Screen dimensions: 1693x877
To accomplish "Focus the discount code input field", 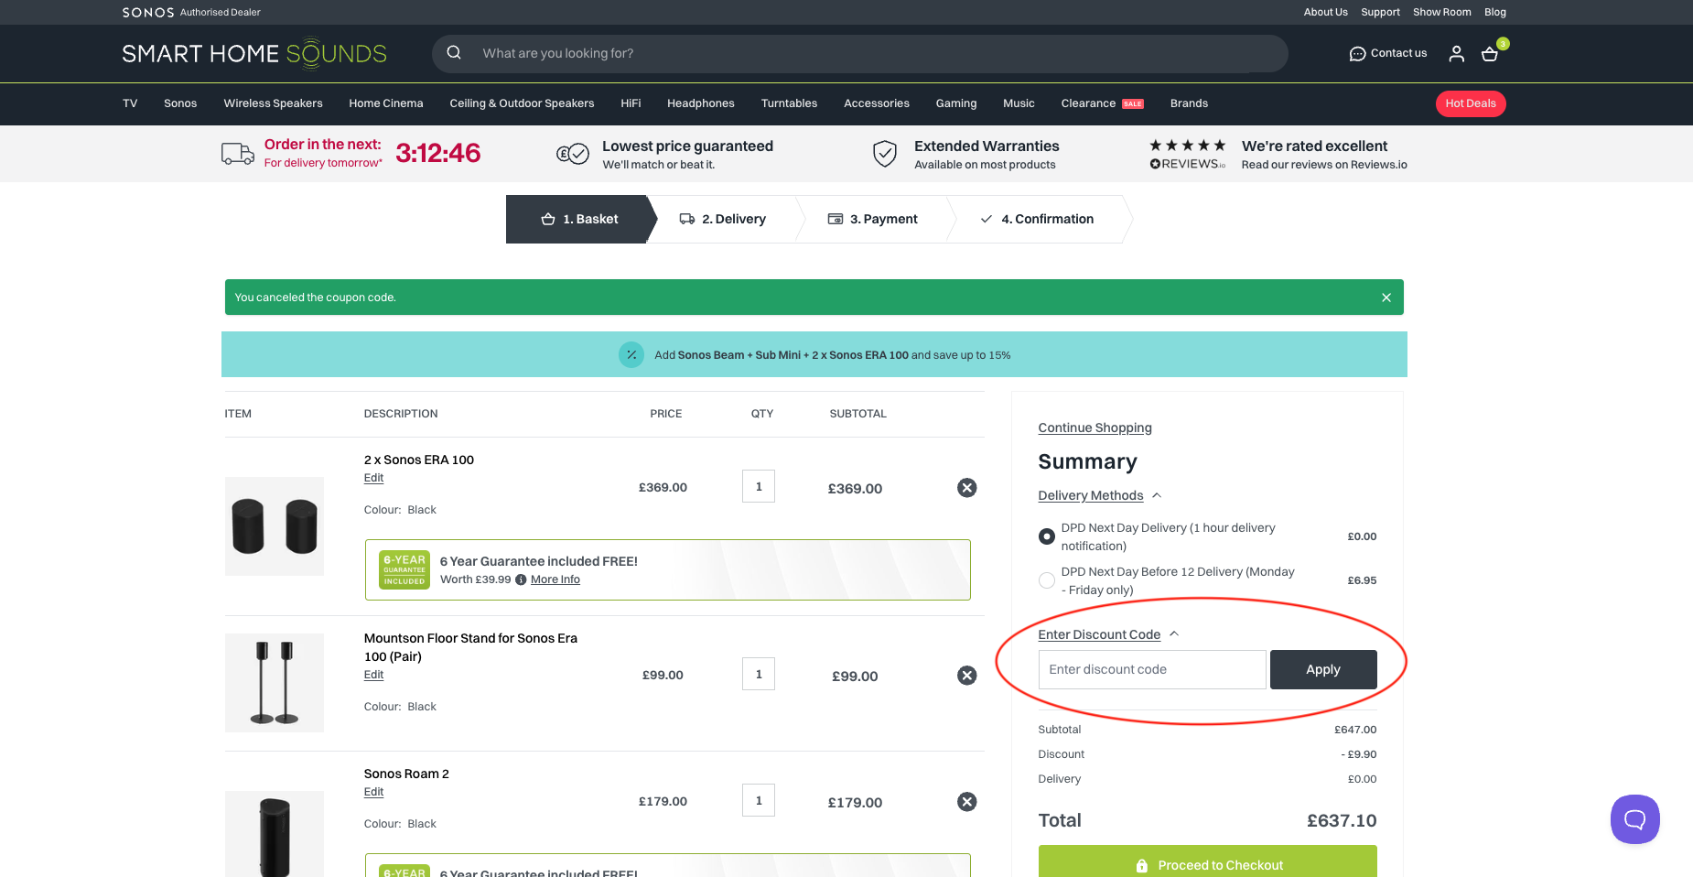I will click(1152, 669).
